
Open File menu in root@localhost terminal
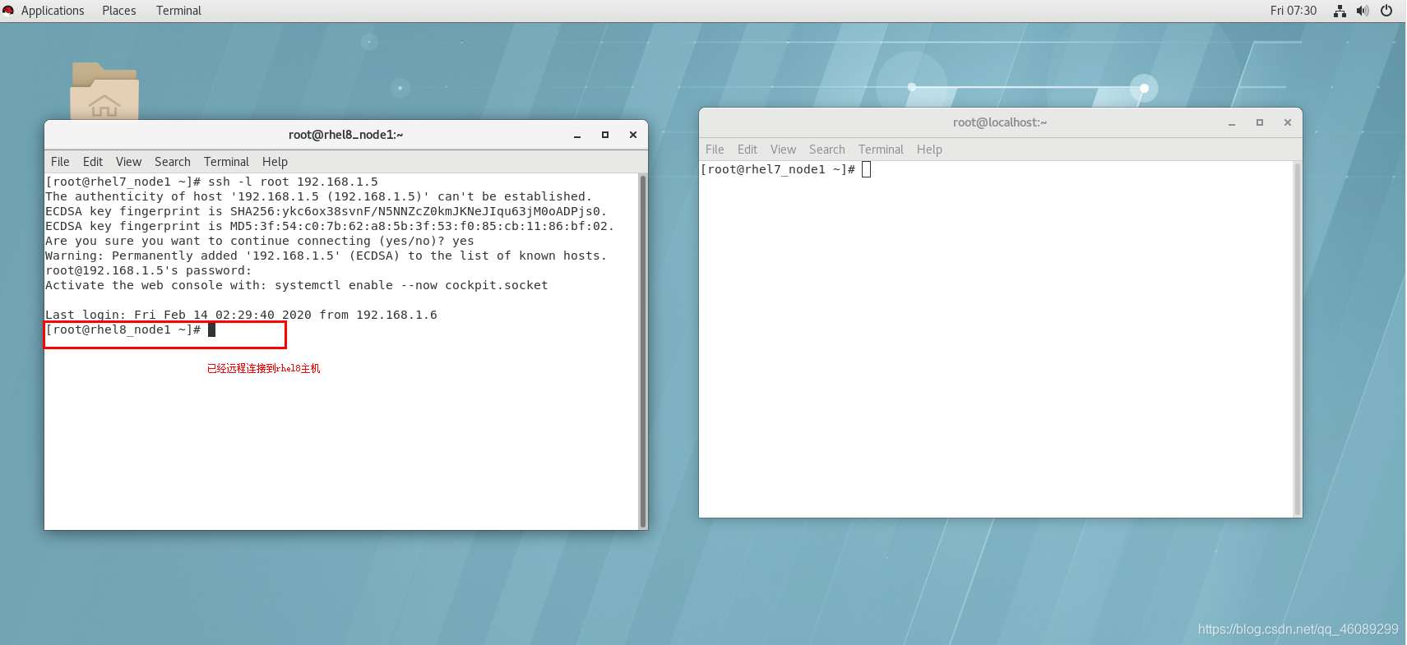tap(715, 150)
